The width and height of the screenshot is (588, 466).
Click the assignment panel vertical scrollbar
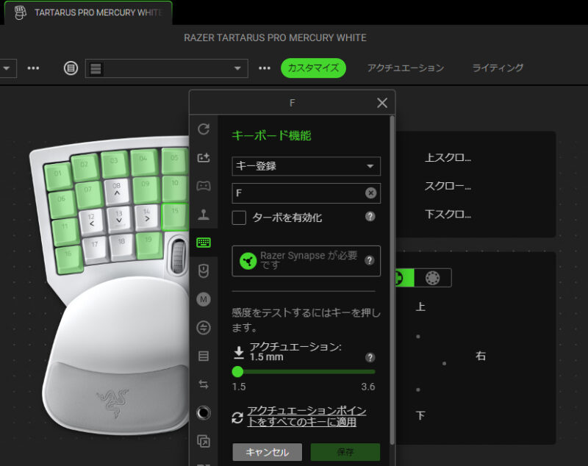[392, 282]
